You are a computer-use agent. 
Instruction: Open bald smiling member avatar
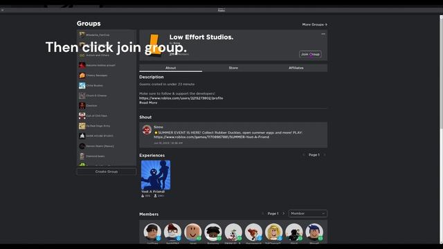coord(192,232)
